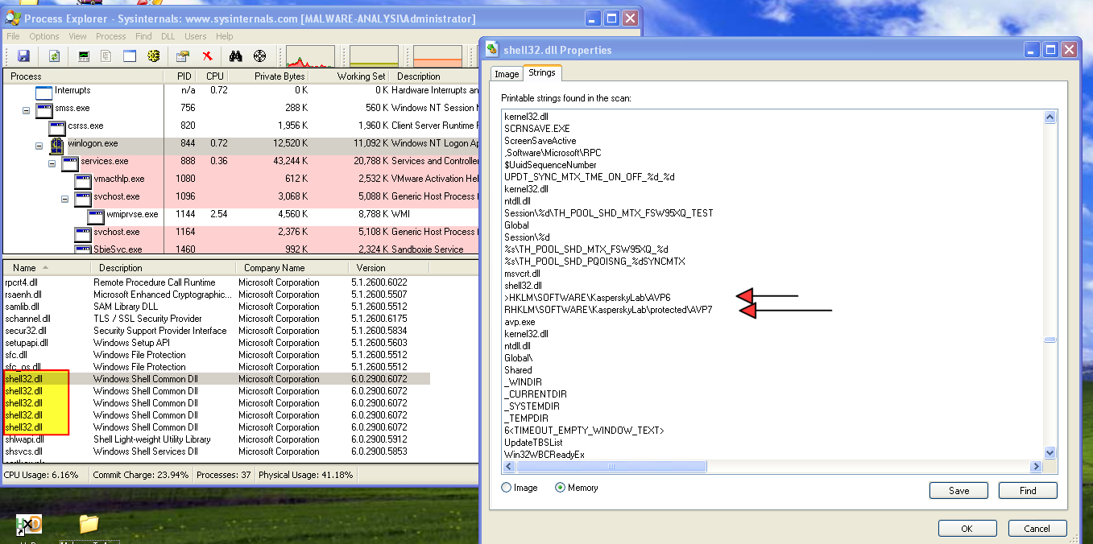Click the csrss.exe process icon
The height and width of the screenshot is (544, 1093).
(x=56, y=127)
